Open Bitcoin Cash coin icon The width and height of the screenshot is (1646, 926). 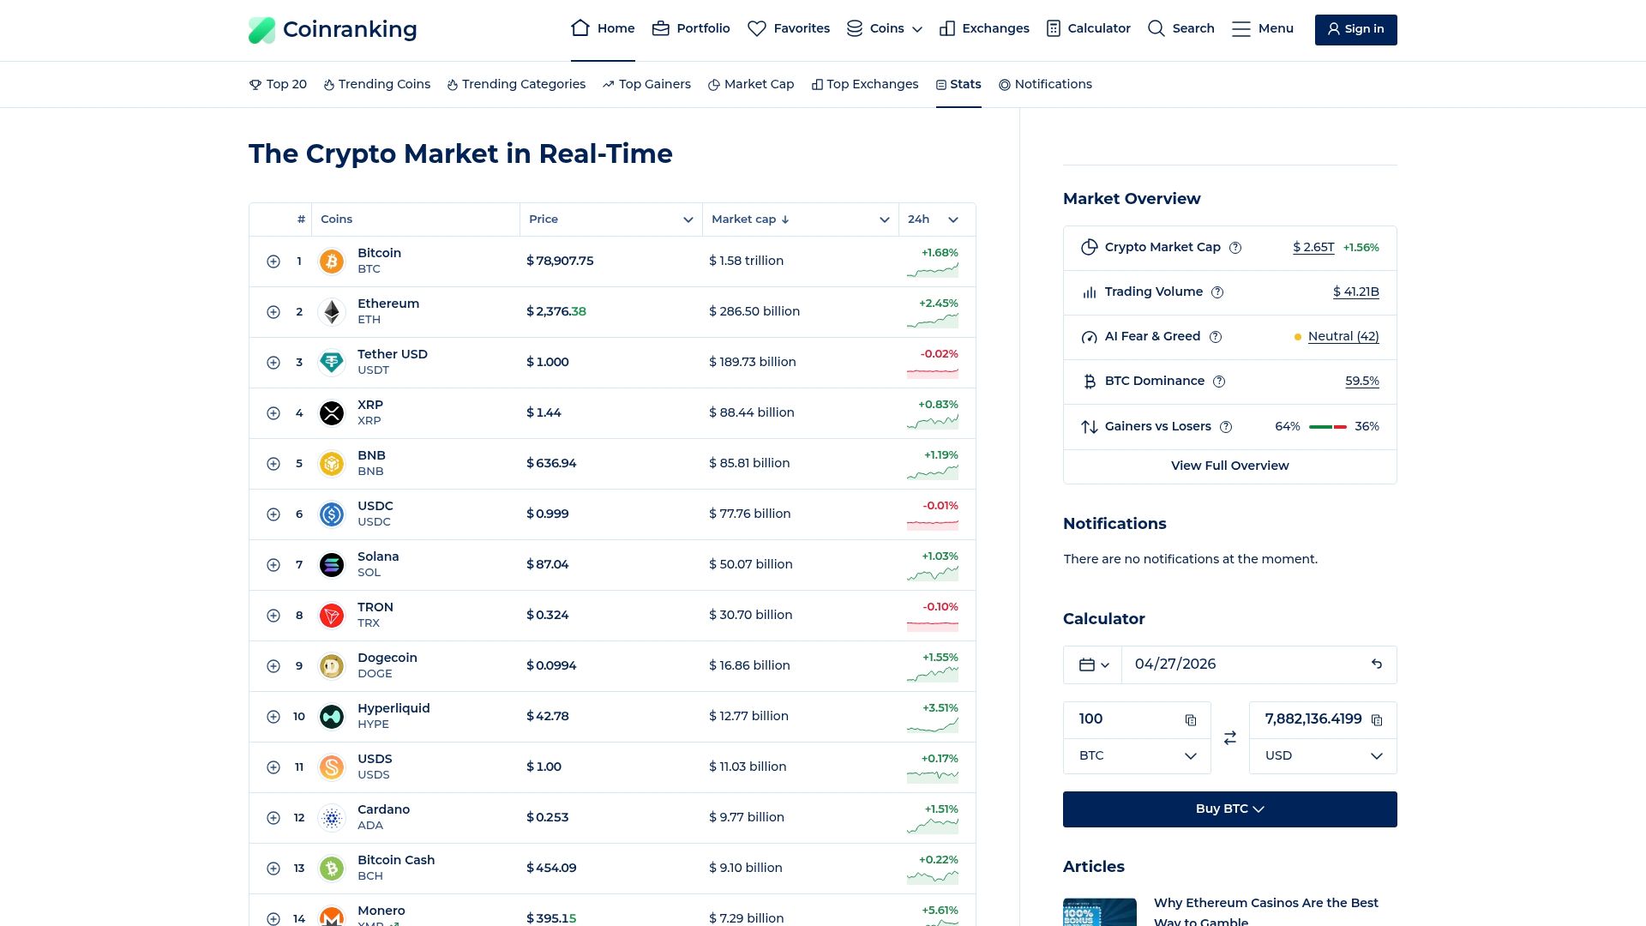332,869
